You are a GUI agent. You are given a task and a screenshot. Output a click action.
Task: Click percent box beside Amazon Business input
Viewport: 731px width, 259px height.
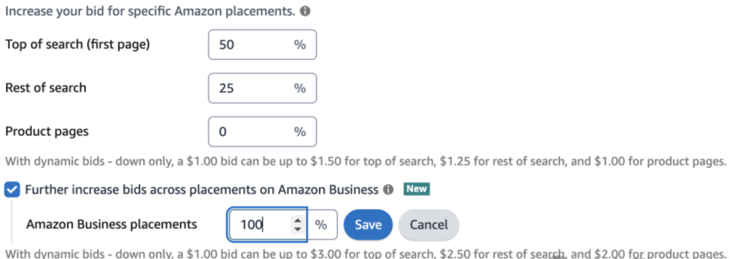[322, 225]
